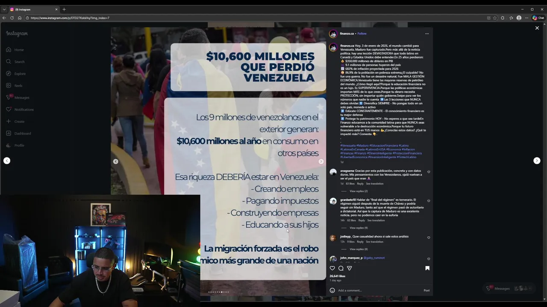This screenshot has height=307, width=547.
Task: Like anagsama's comment
Action: [x=429, y=172]
